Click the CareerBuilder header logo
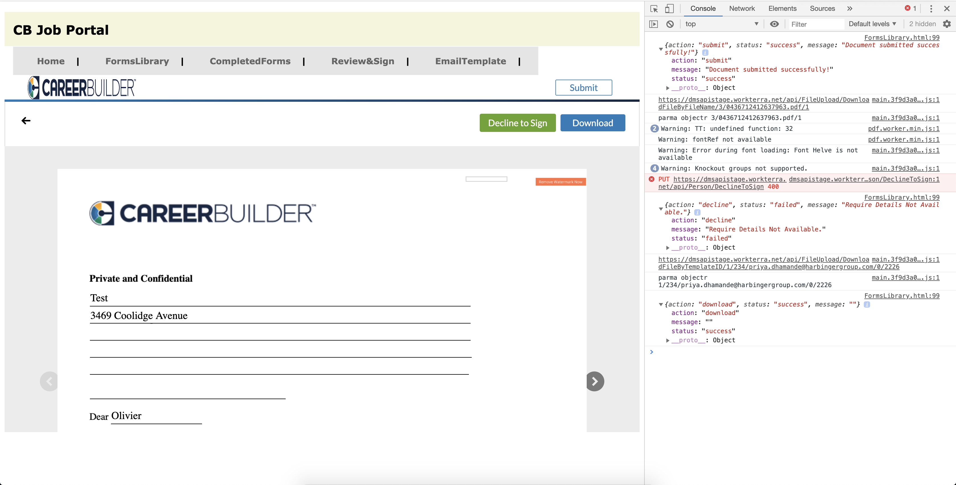Screen dimensions: 956x485 82,88
